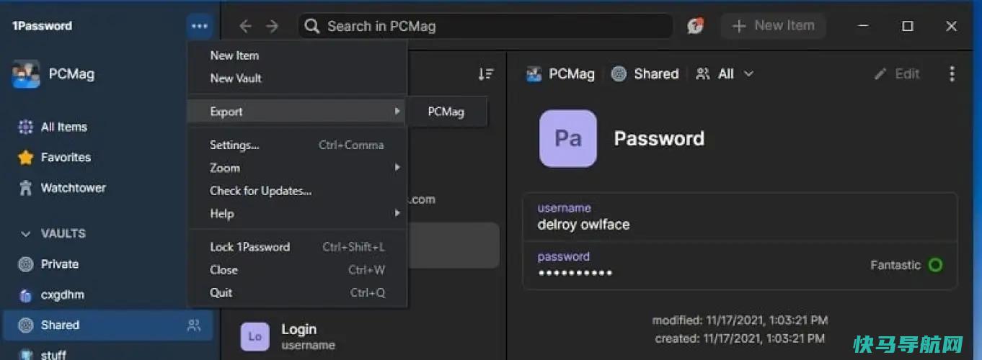Viewport: 982px width, 360px height.
Task: Click the Password item title
Action: pos(659,138)
